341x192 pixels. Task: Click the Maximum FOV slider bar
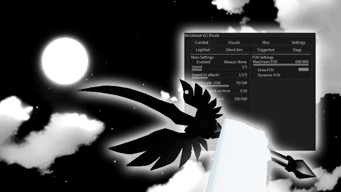pyautogui.click(x=281, y=65)
